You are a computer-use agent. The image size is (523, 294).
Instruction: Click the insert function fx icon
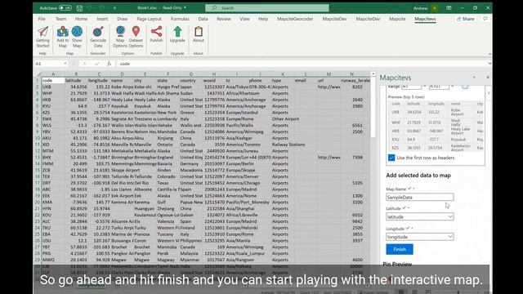click(x=109, y=64)
